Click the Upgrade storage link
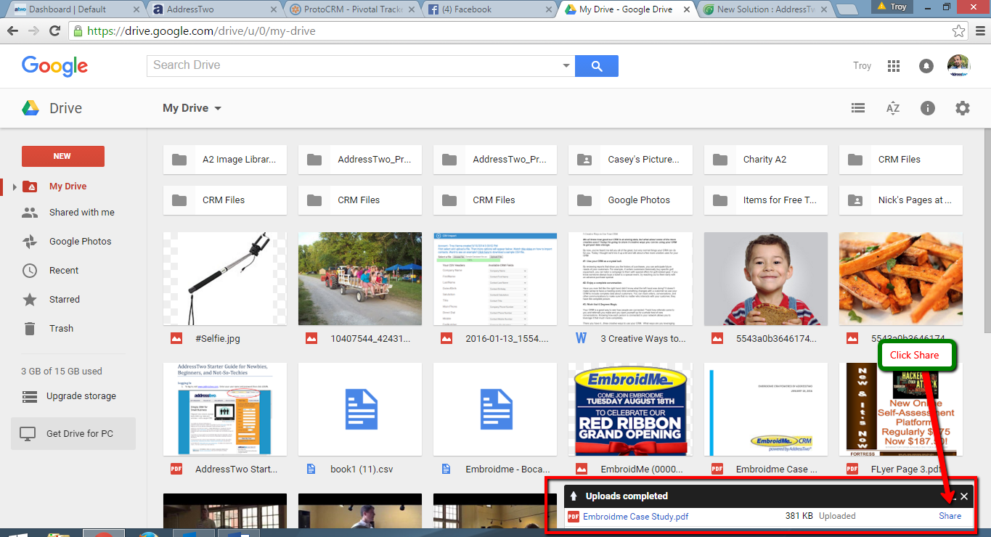The width and height of the screenshot is (991, 537). pos(81,396)
